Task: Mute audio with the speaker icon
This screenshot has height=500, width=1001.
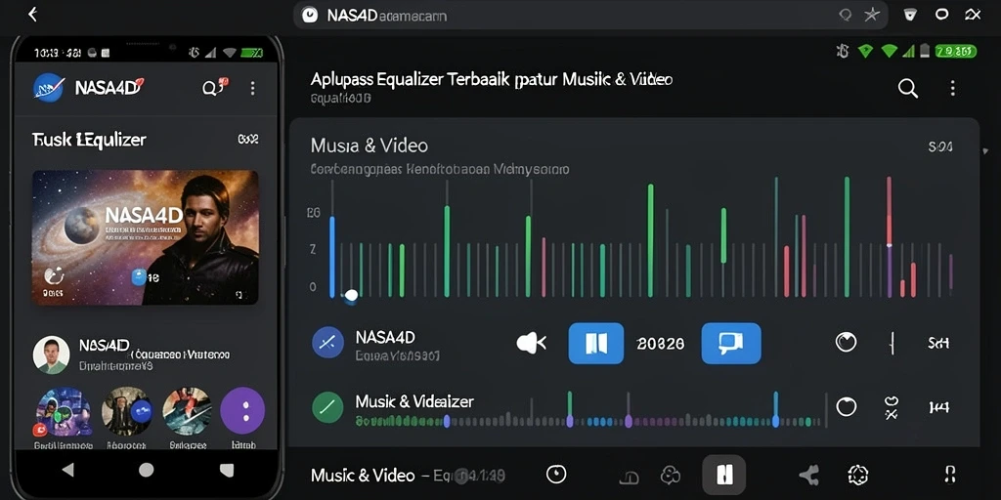Action: coord(531,343)
